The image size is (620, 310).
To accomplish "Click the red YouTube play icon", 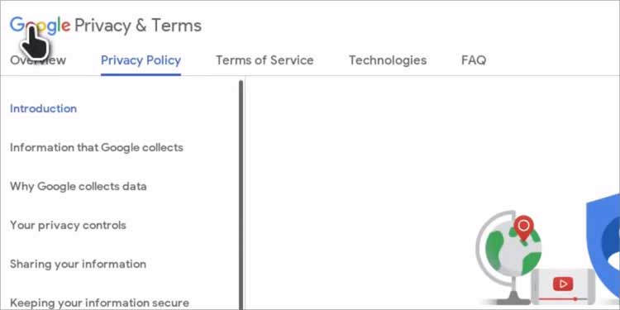I will click(563, 284).
